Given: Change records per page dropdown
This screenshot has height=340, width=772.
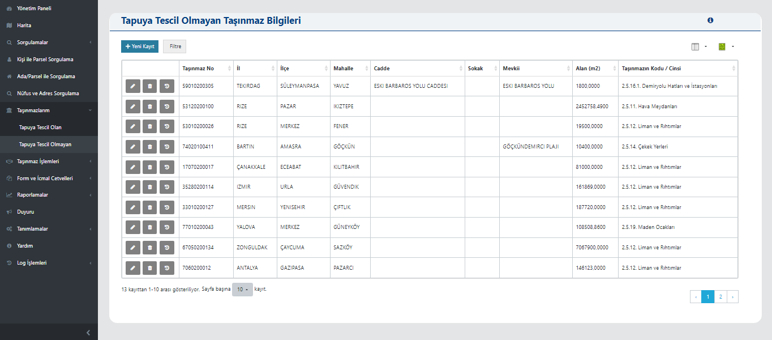Looking at the screenshot, I should 242,290.
